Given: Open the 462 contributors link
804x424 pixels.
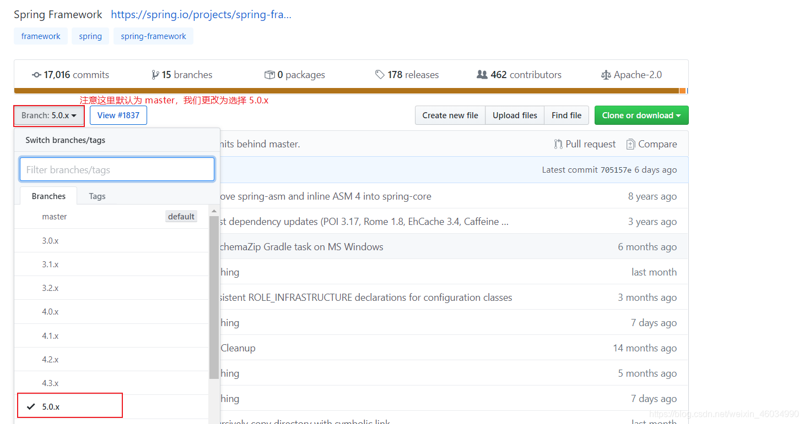Looking at the screenshot, I should (x=519, y=75).
